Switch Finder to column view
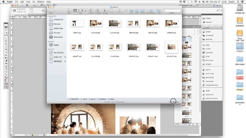The width and height of the screenshot is (246, 138). point(82,10)
